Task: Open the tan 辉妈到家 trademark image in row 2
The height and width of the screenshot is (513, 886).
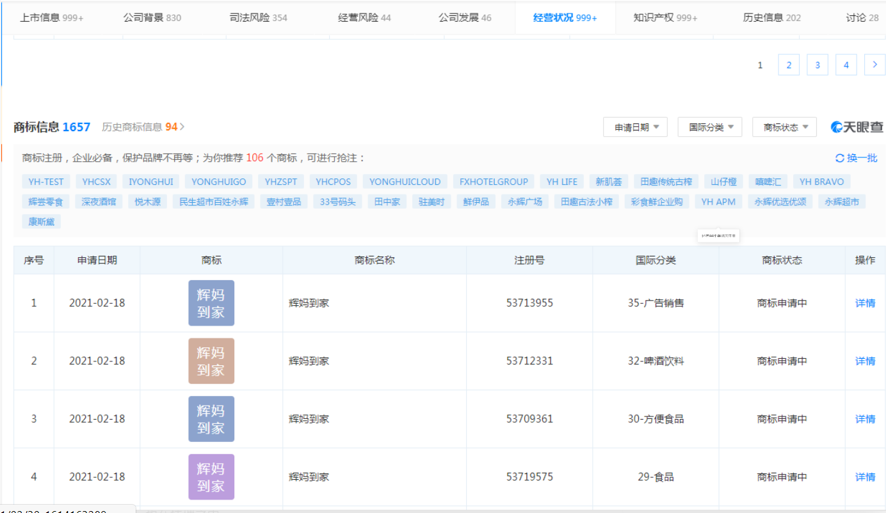Action: pyautogui.click(x=211, y=361)
